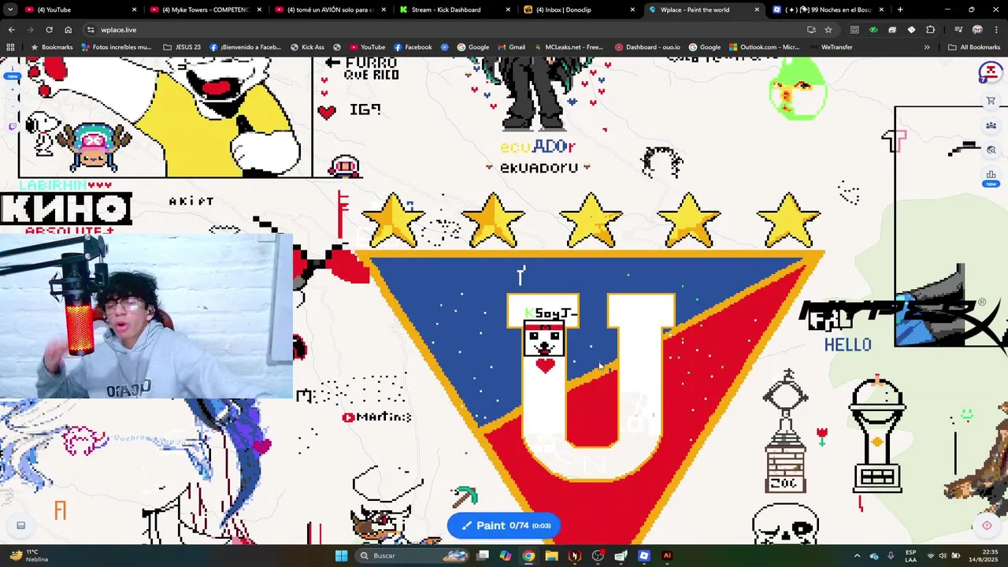This screenshot has width=1008, height=567.
Task: Switch to the tomé un AVIÓN tab
Action: [x=331, y=9]
